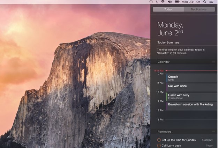Mark 'Call Larry back' reminder complete
This screenshot has width=218, height=148.
[159, 146]
